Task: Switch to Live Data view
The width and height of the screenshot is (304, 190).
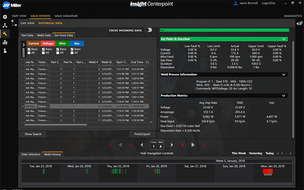Action: [27, 23]
